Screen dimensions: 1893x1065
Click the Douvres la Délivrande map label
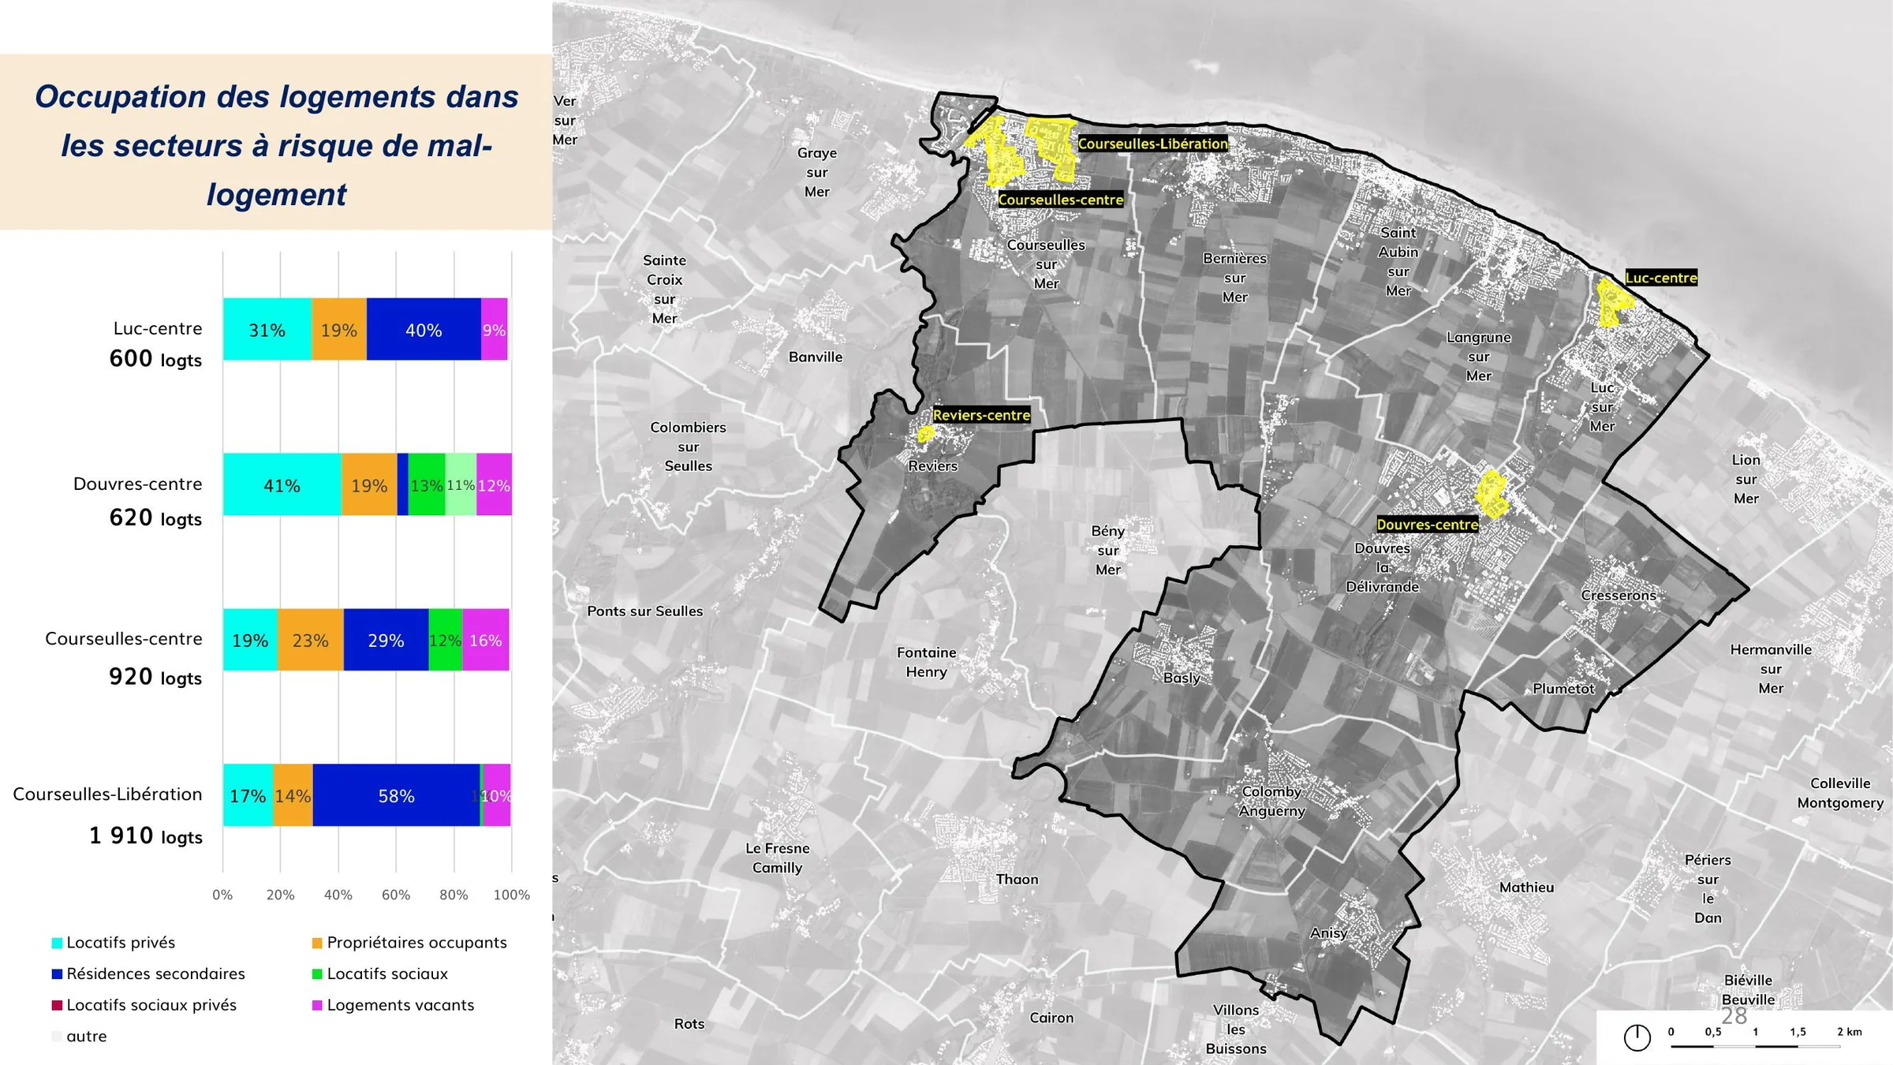pyautogui.click(x=1383, y=567)
